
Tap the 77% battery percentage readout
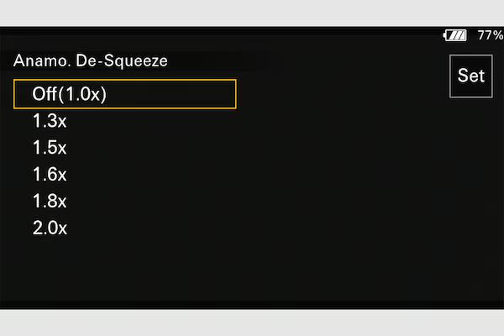coord(491,35)
